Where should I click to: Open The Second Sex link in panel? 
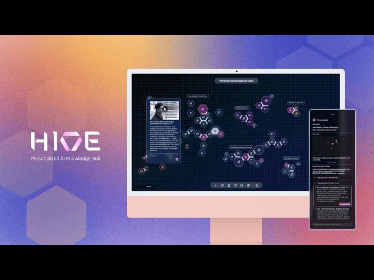click(331, 170)
